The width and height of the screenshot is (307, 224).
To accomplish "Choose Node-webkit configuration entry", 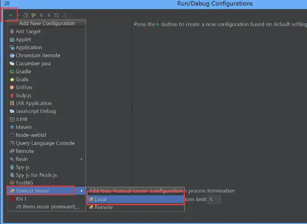I will click(x=46, y=135).
